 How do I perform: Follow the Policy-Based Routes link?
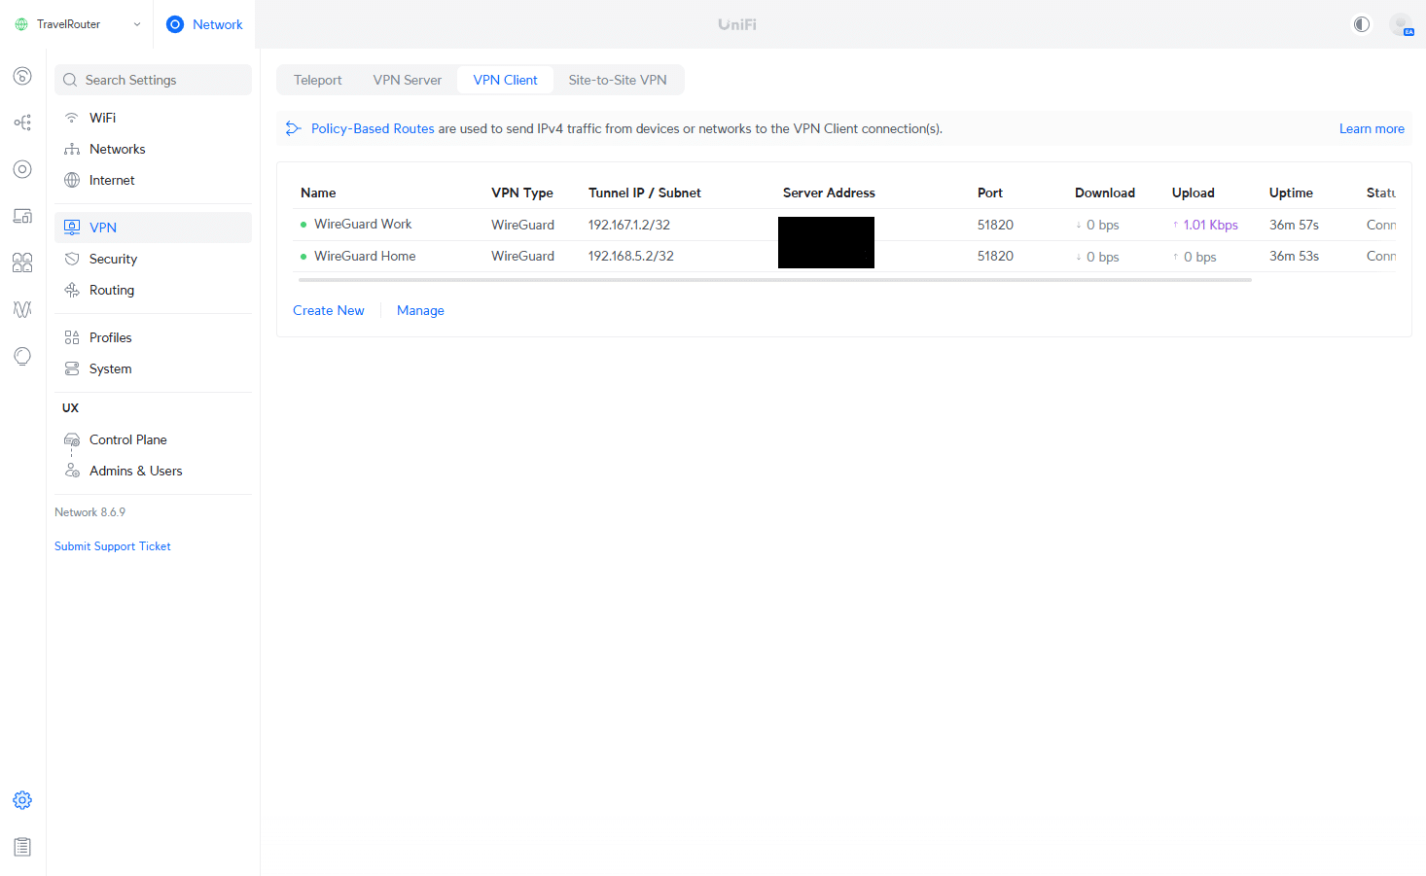373,128
